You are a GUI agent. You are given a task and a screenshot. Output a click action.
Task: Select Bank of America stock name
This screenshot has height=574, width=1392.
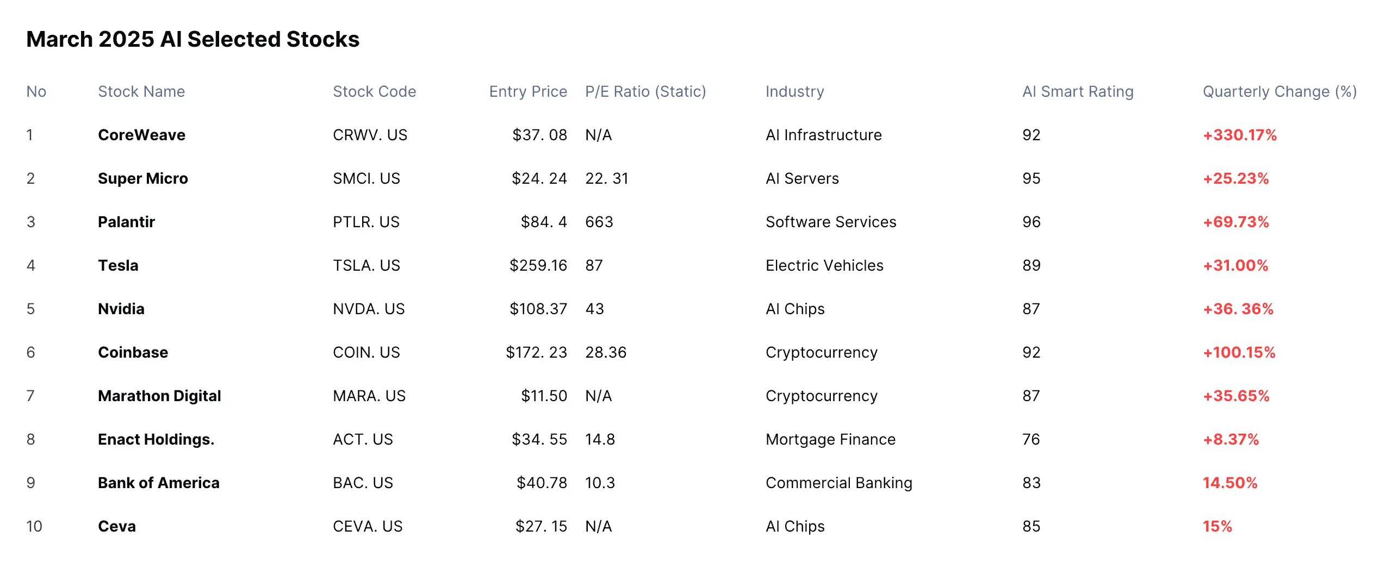point(158,483)
